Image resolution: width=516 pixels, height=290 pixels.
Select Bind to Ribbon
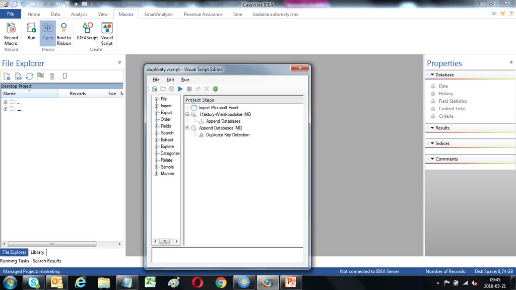pos(63,34)
